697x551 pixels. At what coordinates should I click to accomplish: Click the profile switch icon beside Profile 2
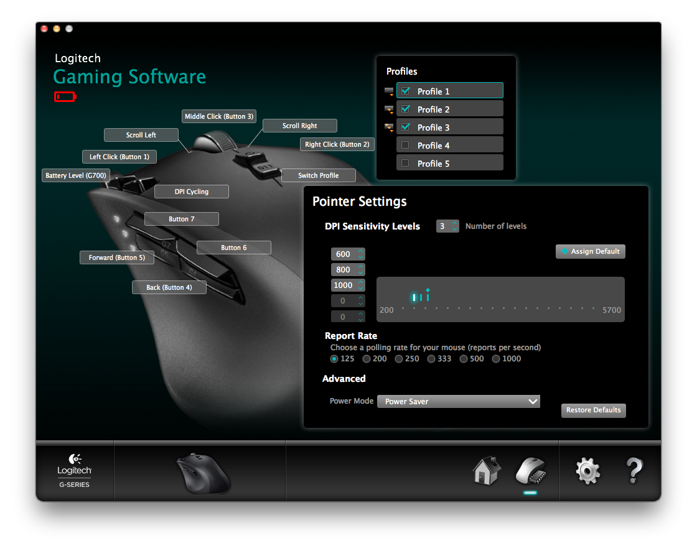(389, 109)
